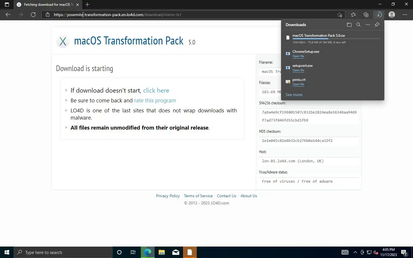The width and height of the screenshot is (413, 258).
Task: Follow the 'rate this program' link
Action: coord(155,101)
